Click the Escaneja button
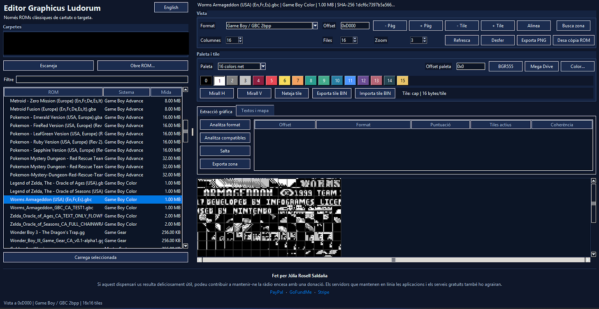The image size is (599, 309). (49, 66)
